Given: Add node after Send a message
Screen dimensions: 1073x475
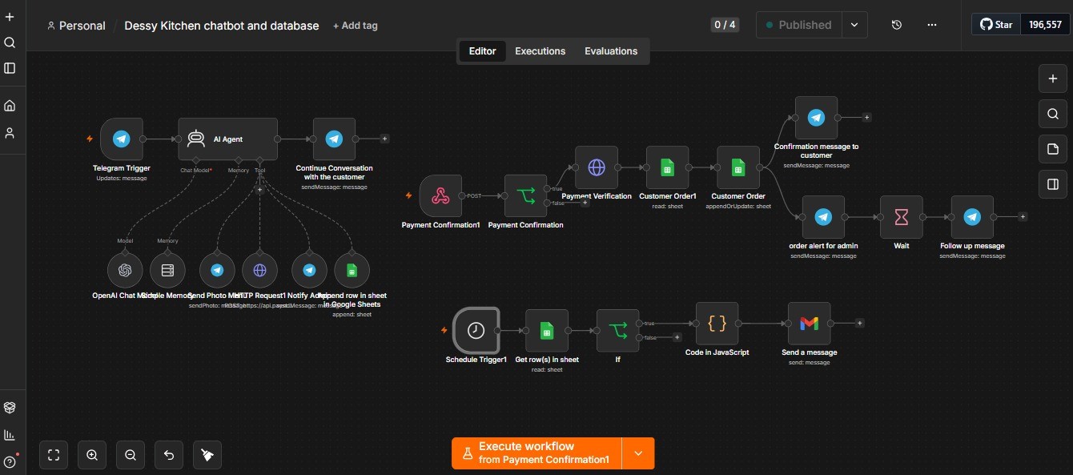Looking at the screenshot, I should 859,324.
